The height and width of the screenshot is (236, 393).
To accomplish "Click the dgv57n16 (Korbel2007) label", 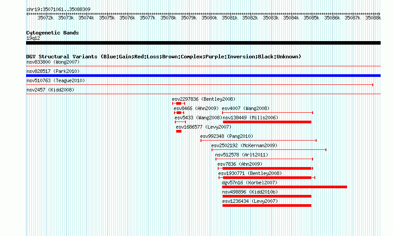I will point(249,183).
